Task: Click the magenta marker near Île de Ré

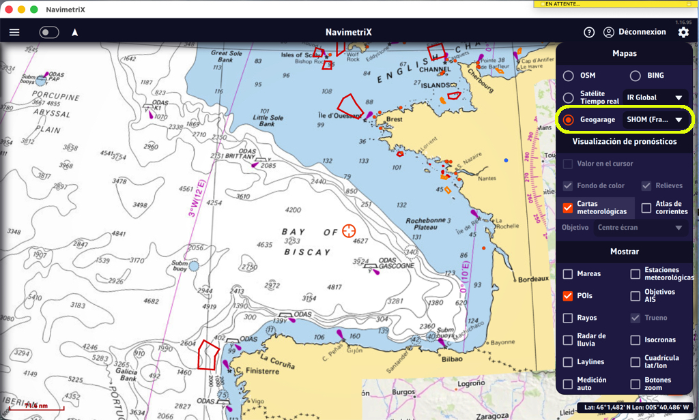Action: click(475, 214)
